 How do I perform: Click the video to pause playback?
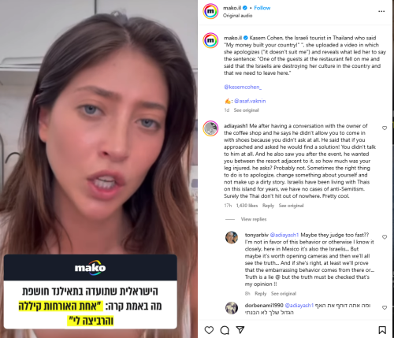click(x=98, y=132)
